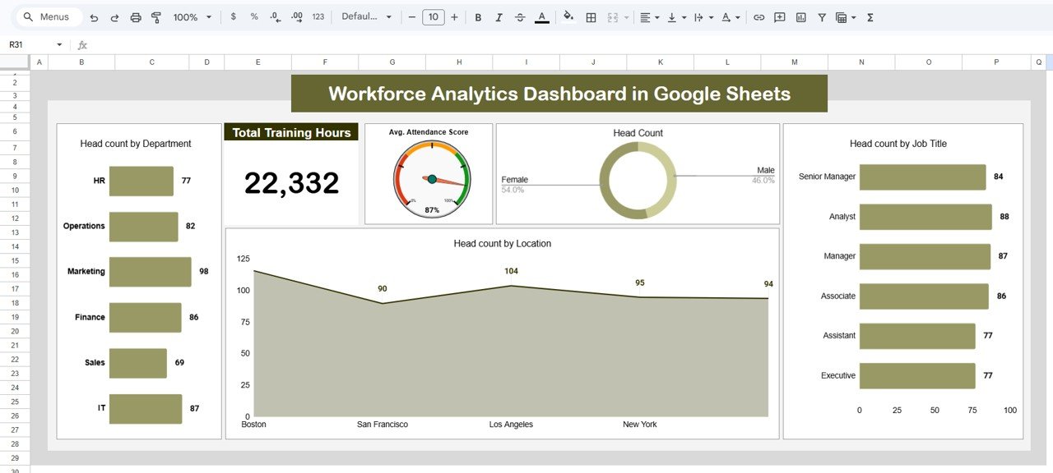
Task: Format selection as currency
Action: [x=234, y=16]
